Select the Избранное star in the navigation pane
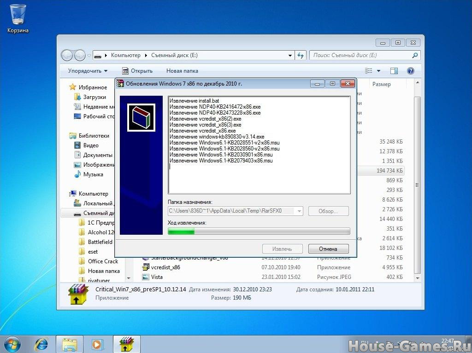 (x=72, y=87)
